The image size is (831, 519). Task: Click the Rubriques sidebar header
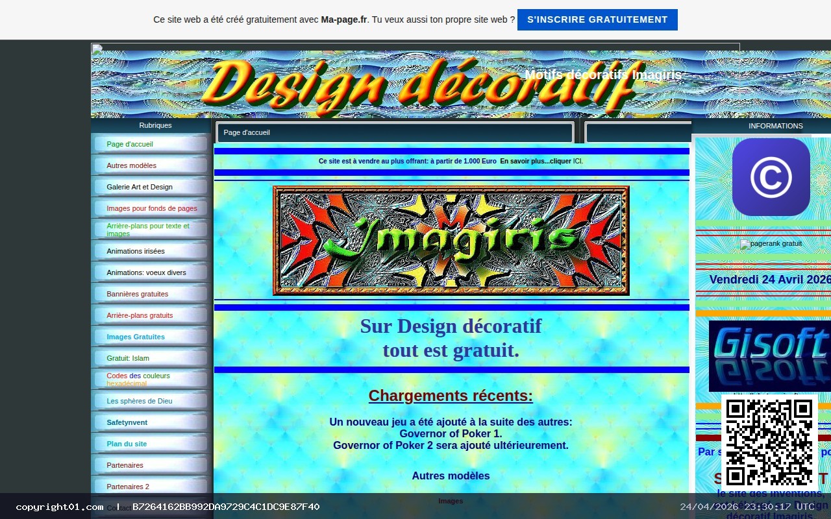tap(155, 125)
